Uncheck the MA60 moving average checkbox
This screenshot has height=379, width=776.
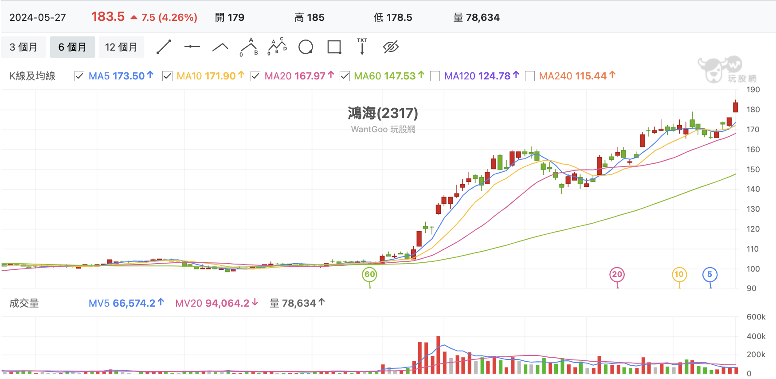[345, 76]
